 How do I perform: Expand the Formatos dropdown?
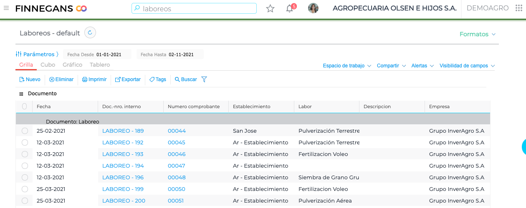point(478,34)
